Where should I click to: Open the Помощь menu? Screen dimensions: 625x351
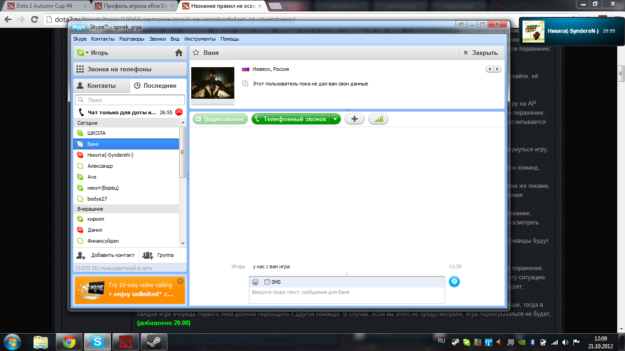pyautogui.click(x=230, y=39)
